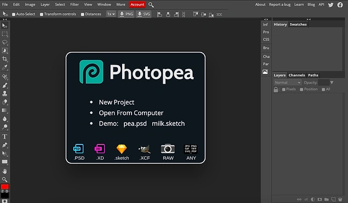
Task: Click the red Account button
Action: point(137,4)
